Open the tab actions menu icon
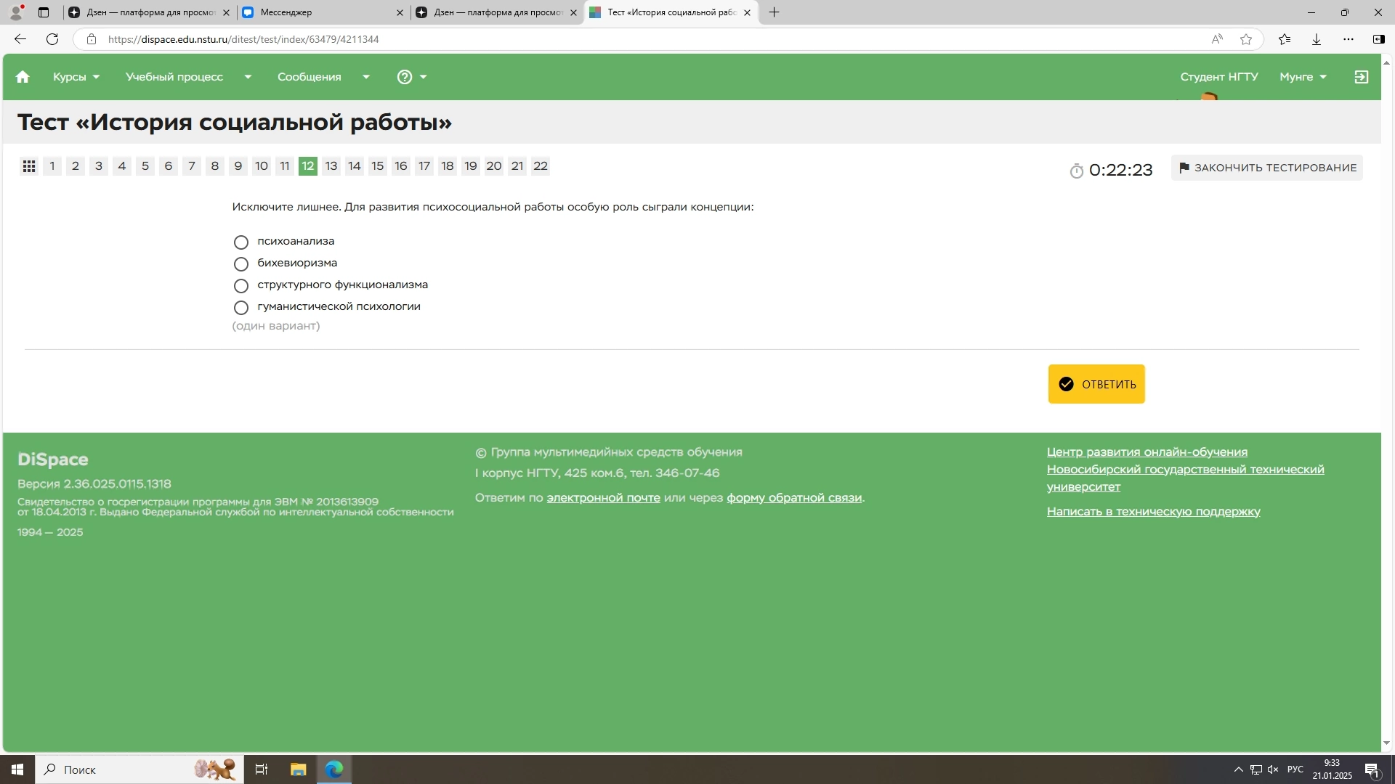This screenshot has width=1395, height=784. [x=44, y=12]
